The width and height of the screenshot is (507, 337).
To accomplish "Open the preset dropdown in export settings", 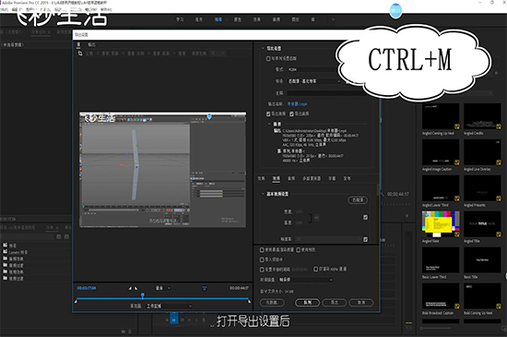I will [314, 81].
